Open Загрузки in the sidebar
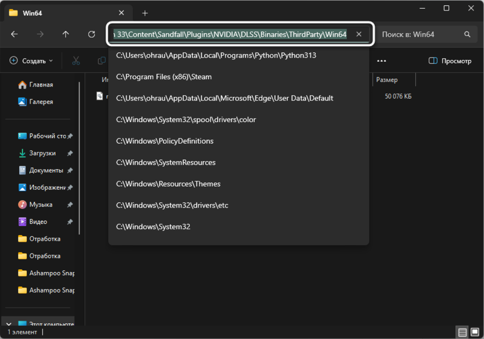Viewport: 484px width, 339px height. (42, 153)
